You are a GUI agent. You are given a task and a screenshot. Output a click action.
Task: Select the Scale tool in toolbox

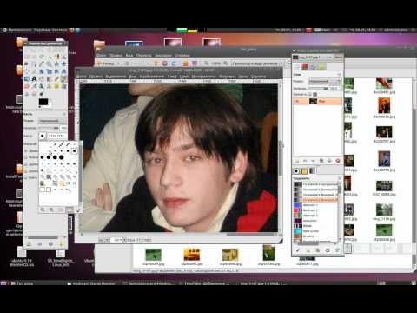coord(50,71)
